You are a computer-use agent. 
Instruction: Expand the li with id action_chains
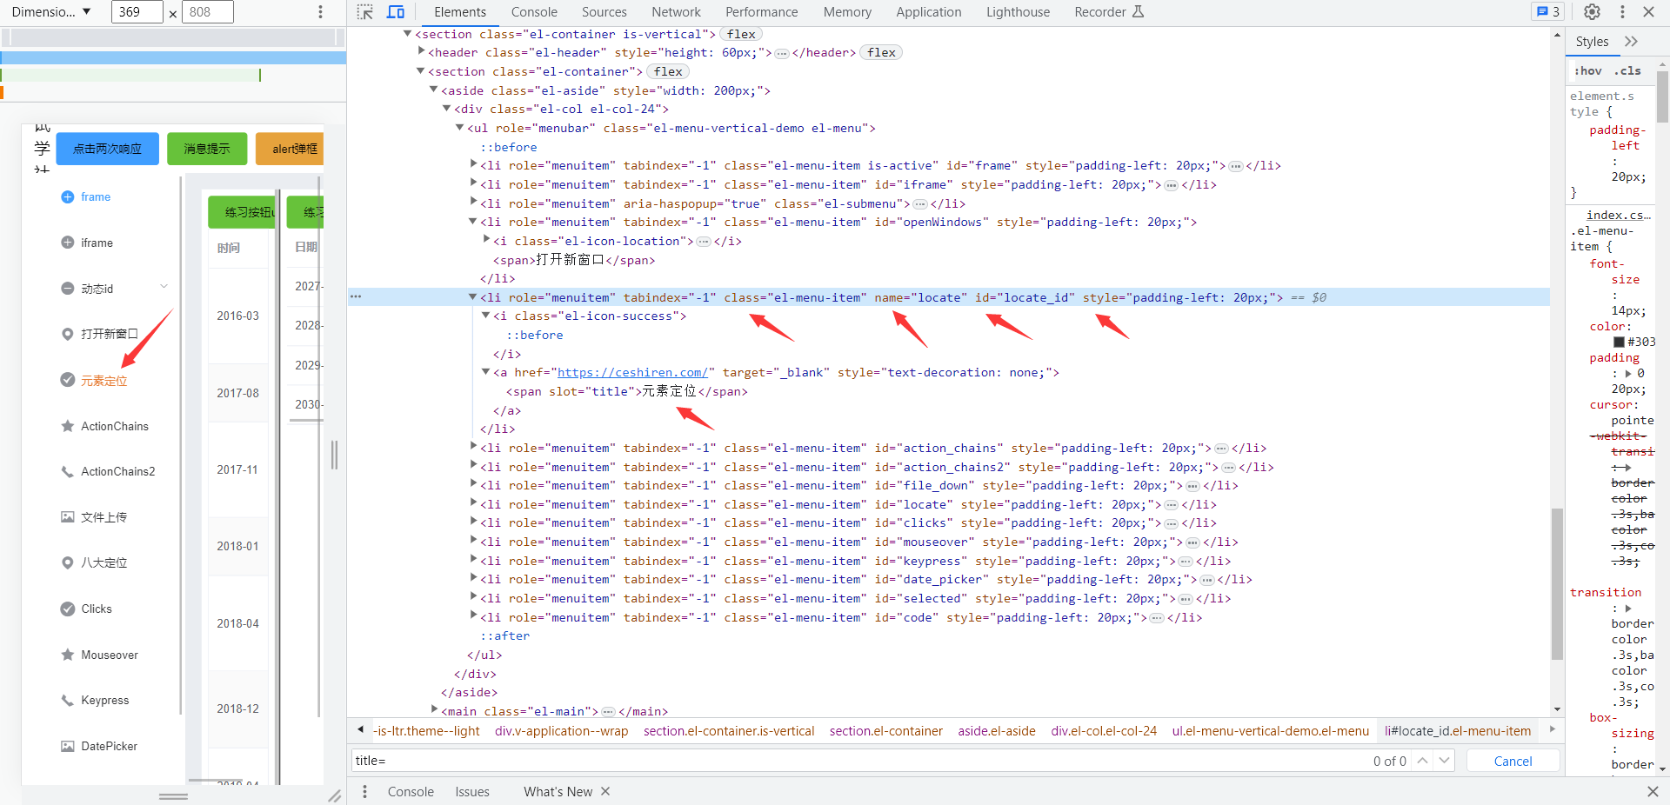pyautogui.click(x=473, y=447)
